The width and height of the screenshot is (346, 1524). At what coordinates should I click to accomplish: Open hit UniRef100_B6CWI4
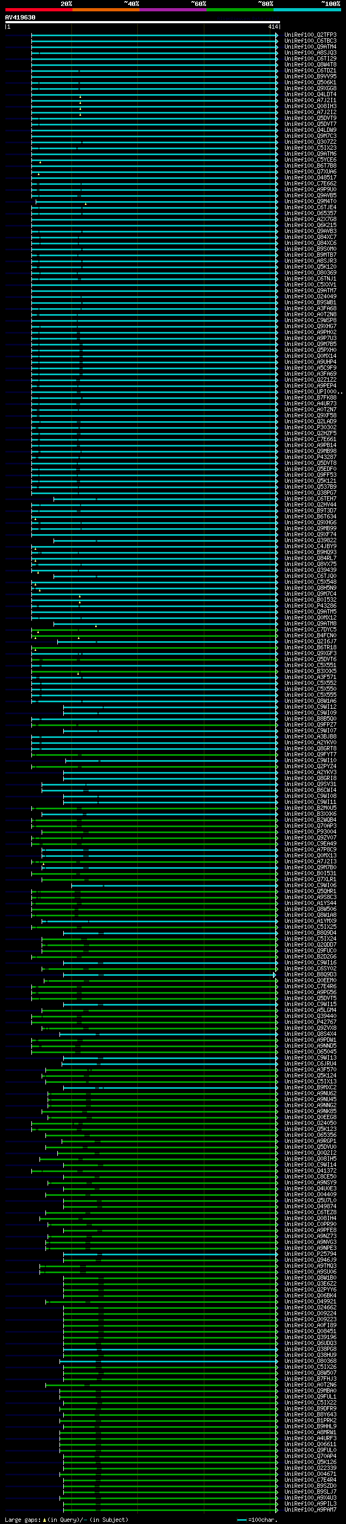pyautogui.click(x=310, y=790)
